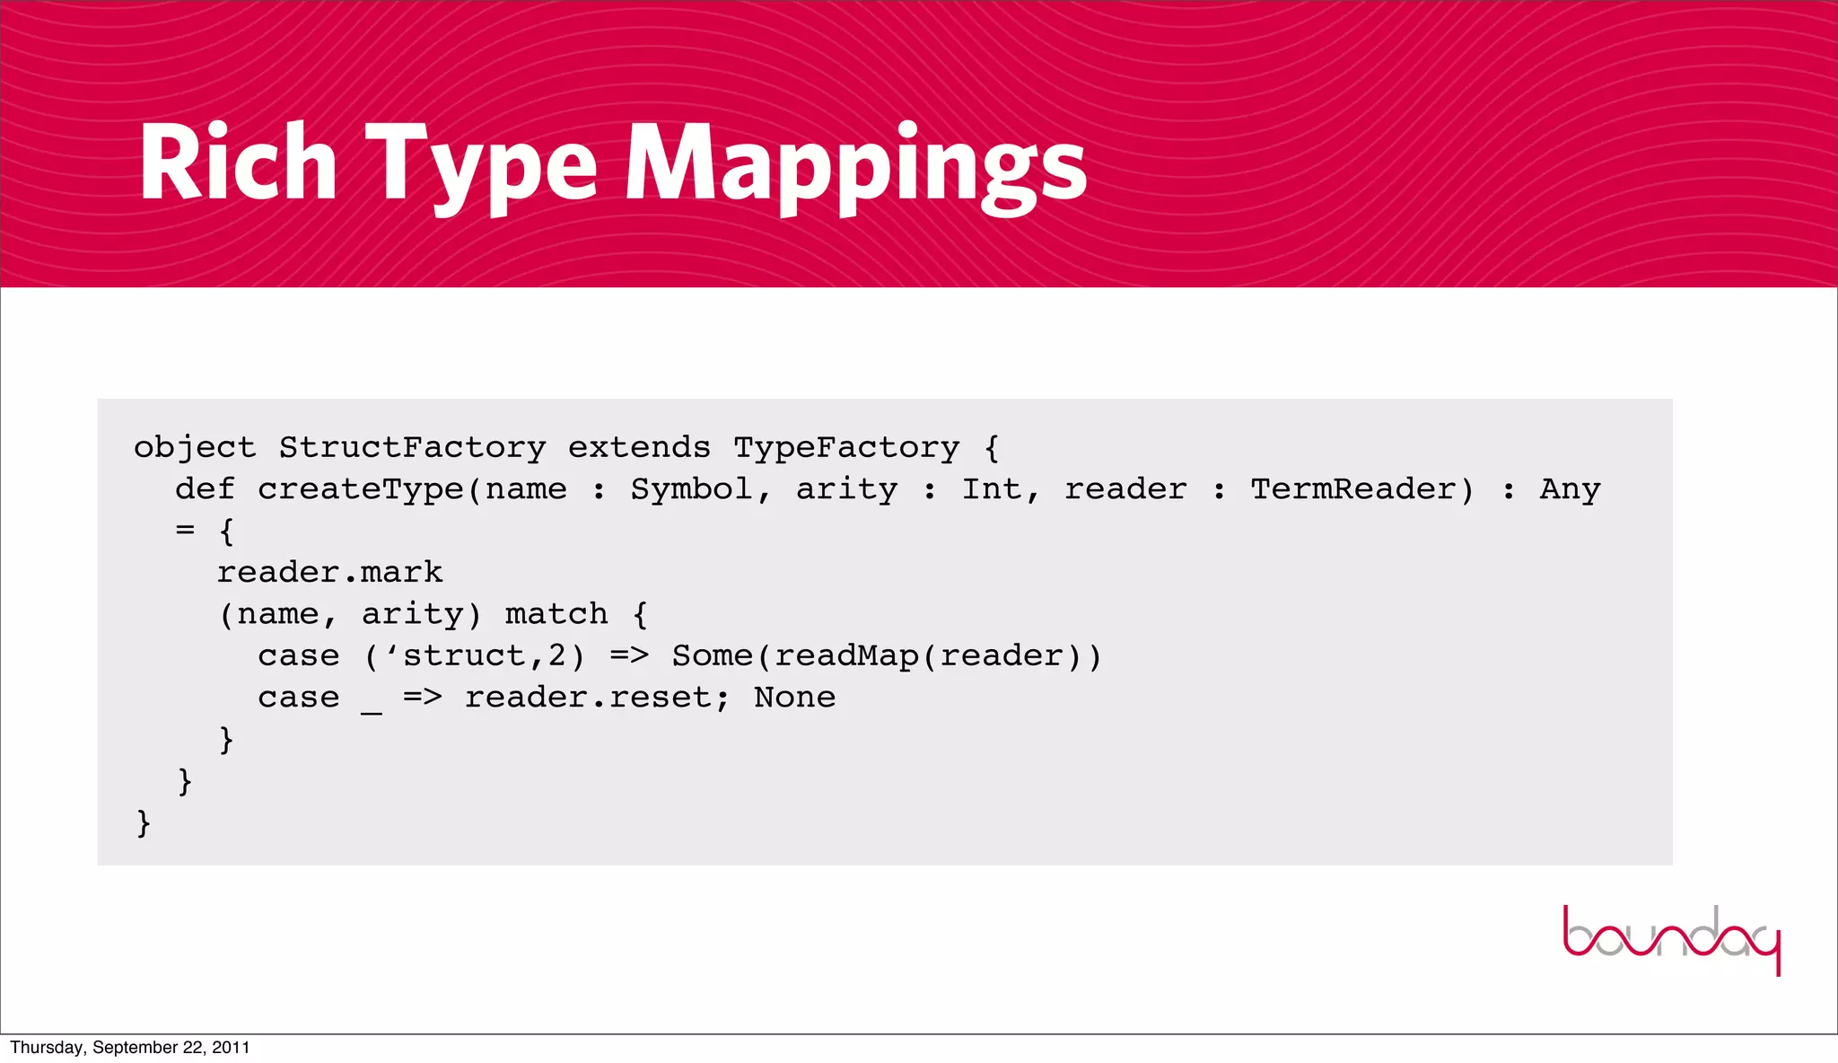Click the '= {' code line

click(x=206, y=531)
